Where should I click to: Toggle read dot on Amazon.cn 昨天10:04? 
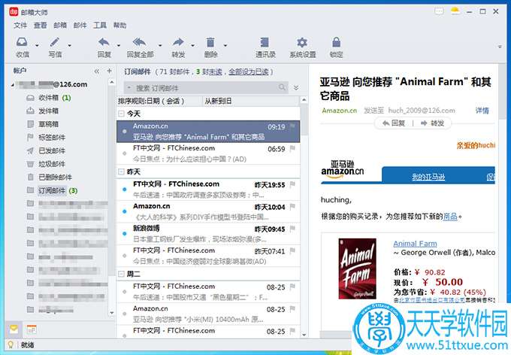coord(125,211)
